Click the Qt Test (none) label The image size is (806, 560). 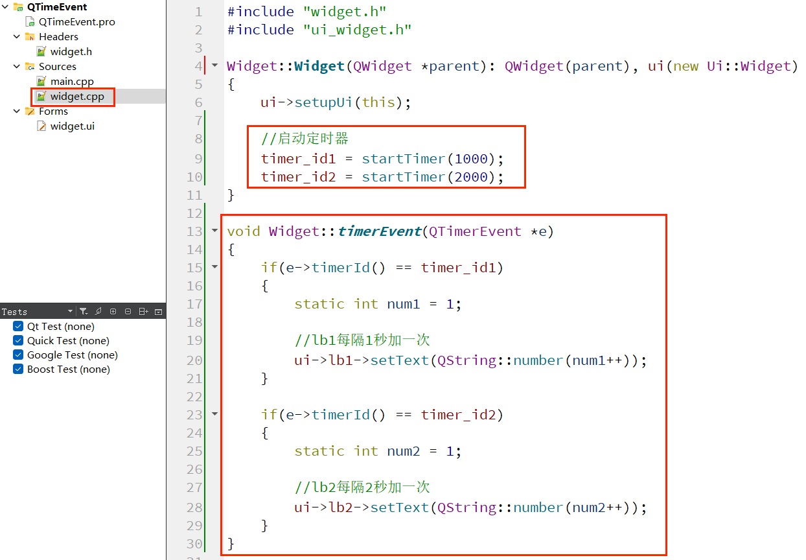61,327
